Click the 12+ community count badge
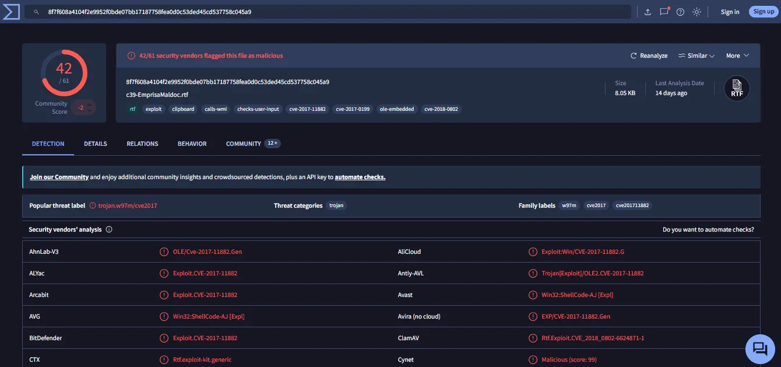Viewport: 781px width, 367px height. point(273,144)
